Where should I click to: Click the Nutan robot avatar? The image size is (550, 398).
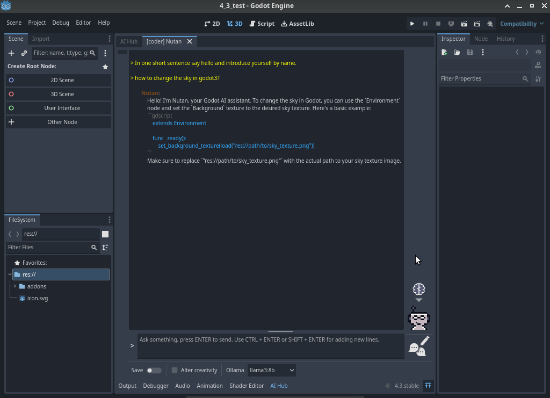[x=419, y=318]
